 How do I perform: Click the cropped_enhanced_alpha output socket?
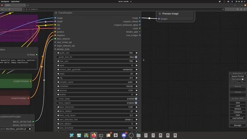click(140, 25)
